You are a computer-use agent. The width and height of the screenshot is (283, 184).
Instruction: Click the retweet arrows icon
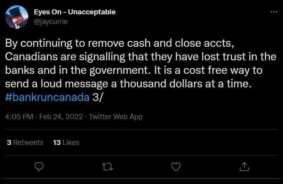click(107, 167)
